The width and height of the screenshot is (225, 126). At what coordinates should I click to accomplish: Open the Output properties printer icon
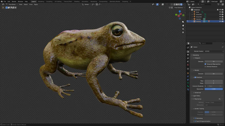tap(188, 55)
